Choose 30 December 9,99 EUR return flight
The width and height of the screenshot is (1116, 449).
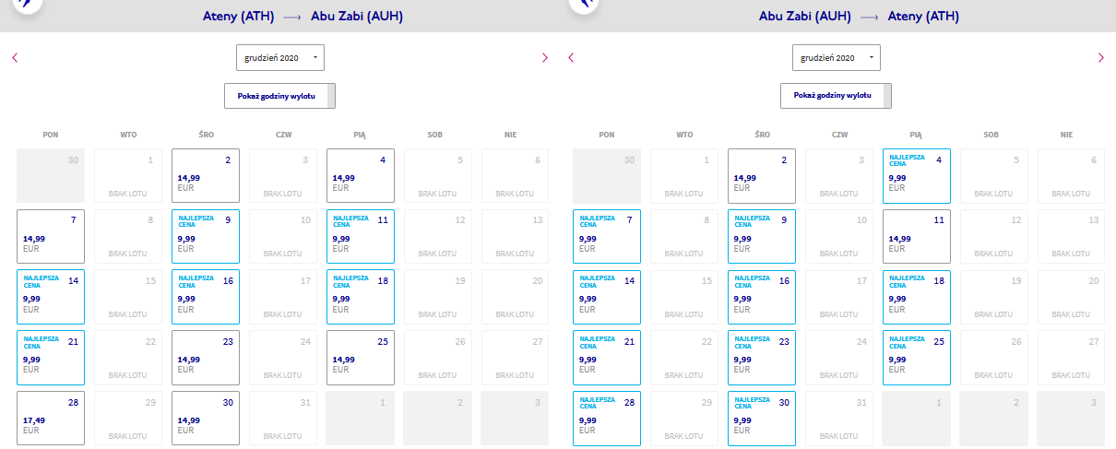[x=762, y=417]
